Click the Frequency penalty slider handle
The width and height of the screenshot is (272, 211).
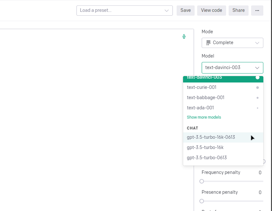(201, 181)
